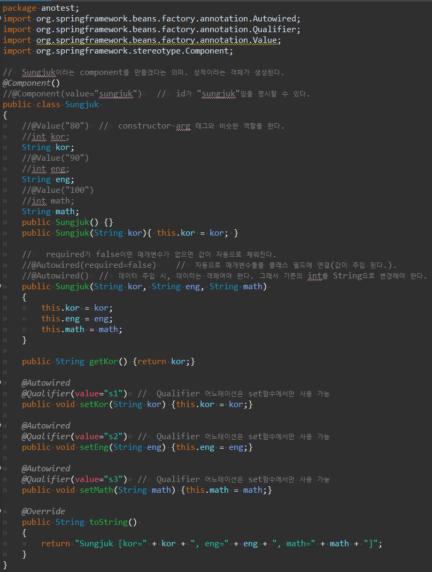Viewport: 432px width, 572px height.
Task: Click the 'String eng;' field declaration
Action: click(x=48, y=179)
